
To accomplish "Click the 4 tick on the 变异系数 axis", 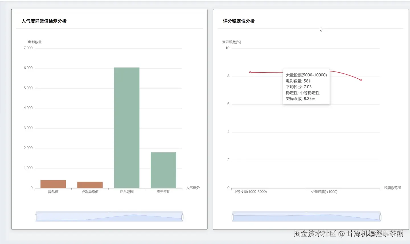I will (x=228, y=132).
